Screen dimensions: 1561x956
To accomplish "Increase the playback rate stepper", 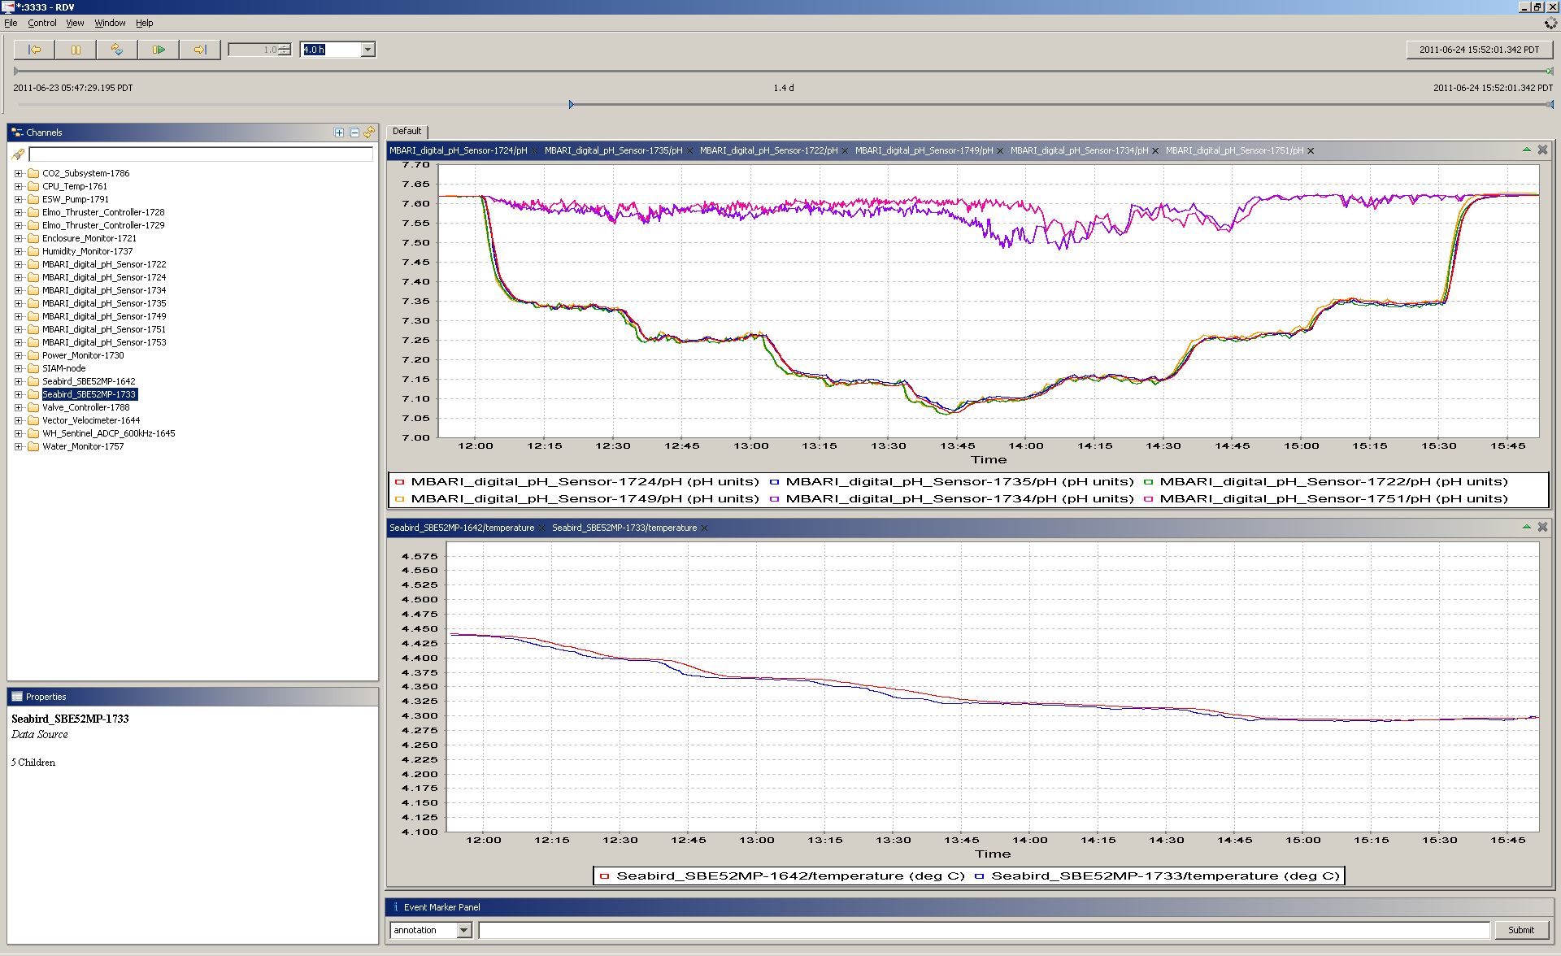I will tap(285, 46).
